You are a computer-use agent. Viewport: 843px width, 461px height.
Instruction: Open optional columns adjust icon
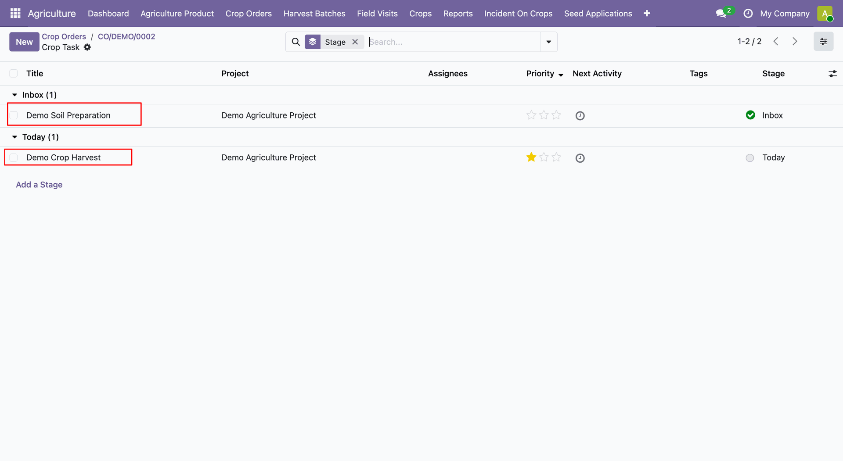pos(832,74)
